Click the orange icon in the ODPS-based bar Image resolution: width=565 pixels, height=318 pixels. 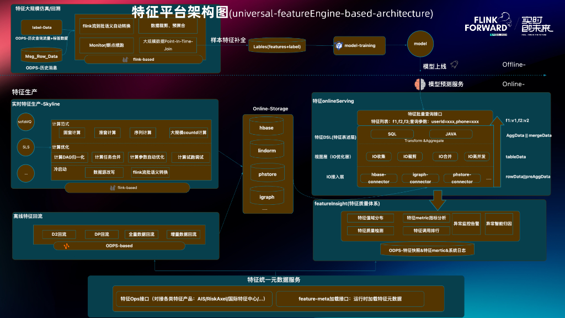click(66, 246)
